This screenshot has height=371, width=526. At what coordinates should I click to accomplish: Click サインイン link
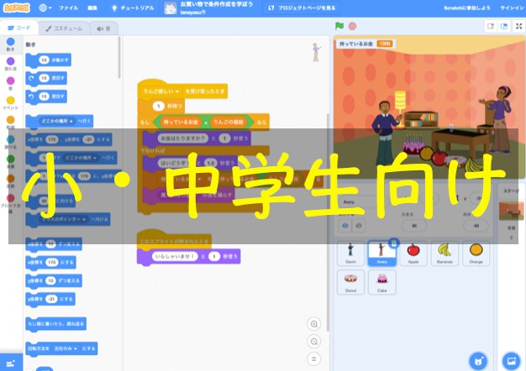pyautogui.click(x=513, y=8)
